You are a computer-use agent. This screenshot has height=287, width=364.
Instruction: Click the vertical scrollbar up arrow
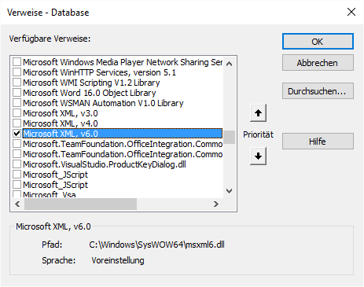[230, 64]
